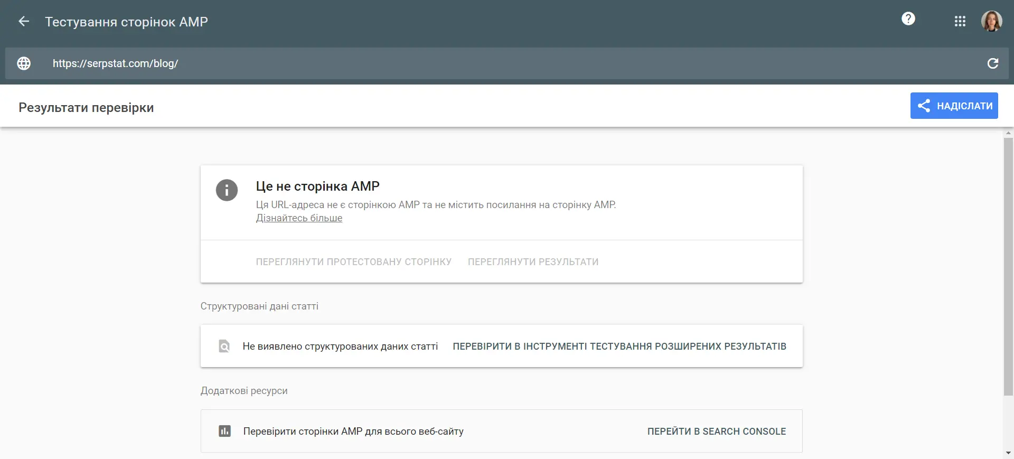This screenshot has width=1014, height=459.
Task: Select ПЕРЕГЛЯНУТИ РЕЗУЛЬТАТИ
Action: 533,262
